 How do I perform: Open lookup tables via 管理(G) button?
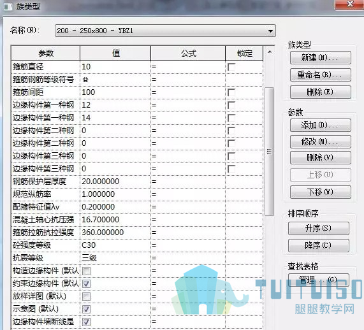pos(319,280)
